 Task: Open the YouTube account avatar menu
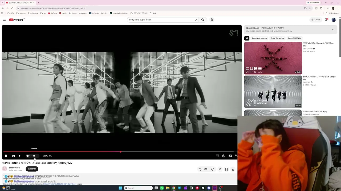pos(334,20)
